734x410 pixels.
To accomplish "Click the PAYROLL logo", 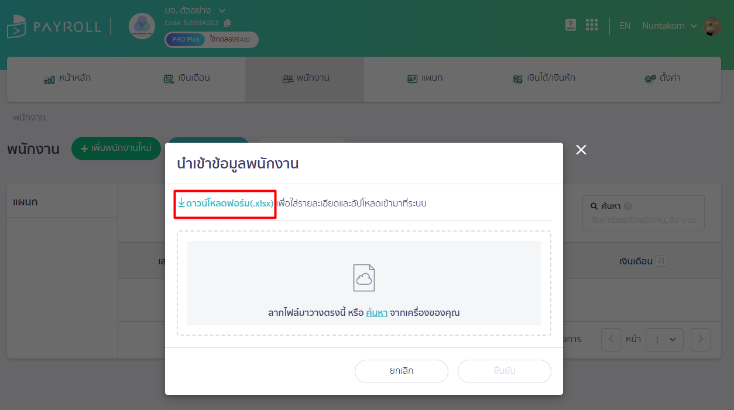I will pyautogui.click(x=54, y=26).
